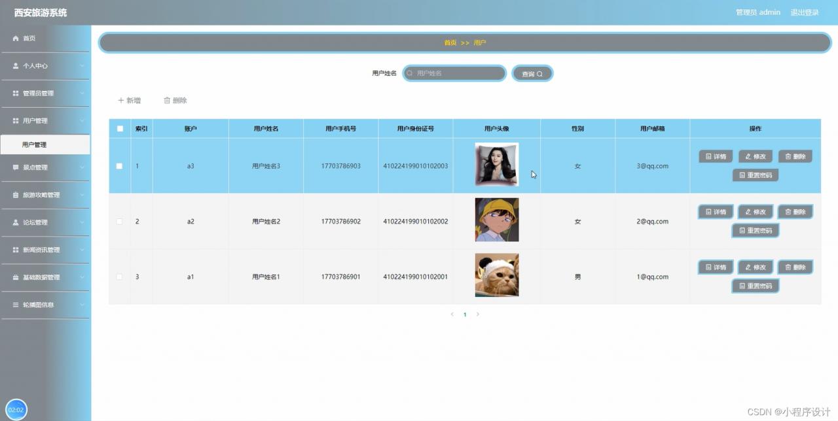The image size is (838, 421).
Task: Click the avatar thumbnail of user a1
Action: 496,275
